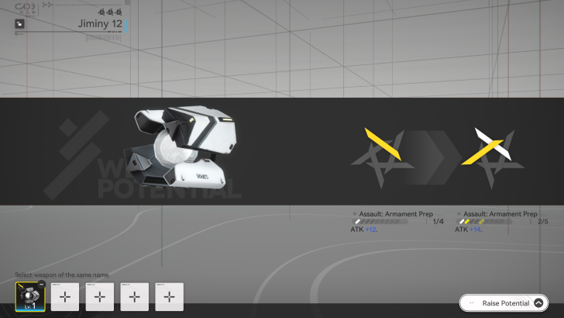The height and width of the screenshot is (318, 564).
Task: Expand the chevron on Raise Potential
Action: [x=538, y=302]
